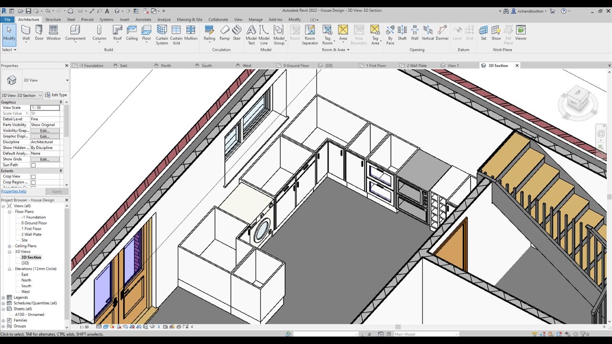The width and height of the screenshot is (612, 344).
Task: Select the Model Line tool
Action: click(x=264, y=35)
